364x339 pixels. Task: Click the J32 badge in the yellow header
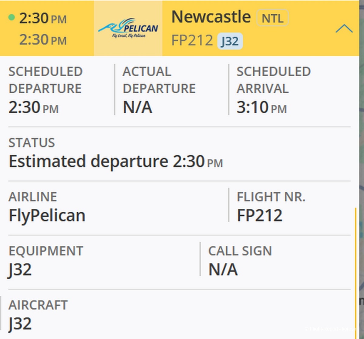230,41
